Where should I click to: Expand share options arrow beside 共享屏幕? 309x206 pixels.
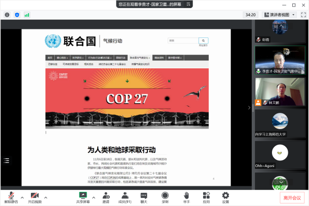(94, 197)
